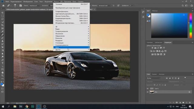194x109 pixels.
Task: Expand the 'Видео' filter submenu
Action: pyautogui.click(x=72, y=29)
